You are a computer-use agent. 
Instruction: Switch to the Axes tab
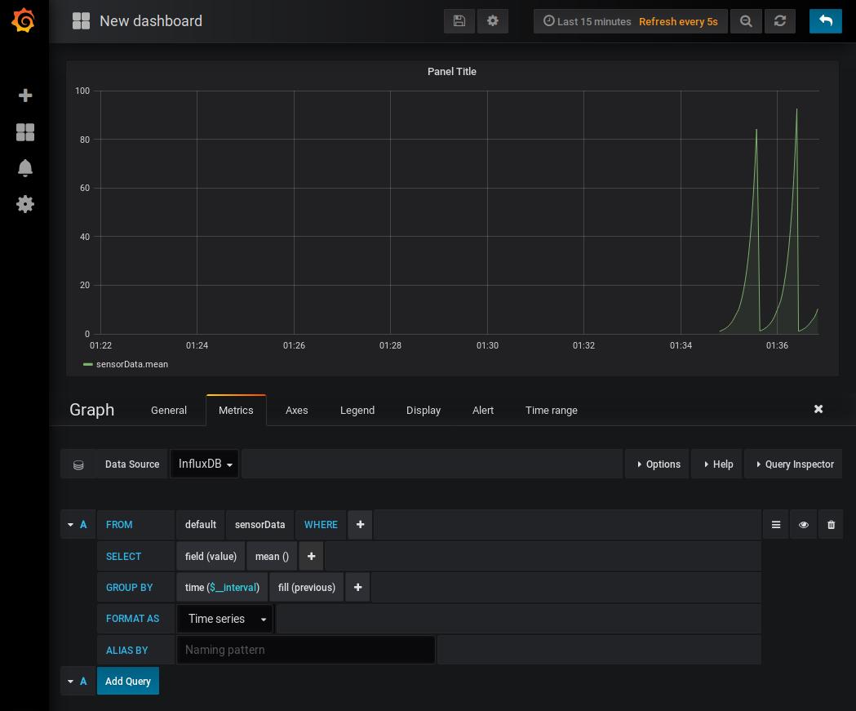click(296, 410)
